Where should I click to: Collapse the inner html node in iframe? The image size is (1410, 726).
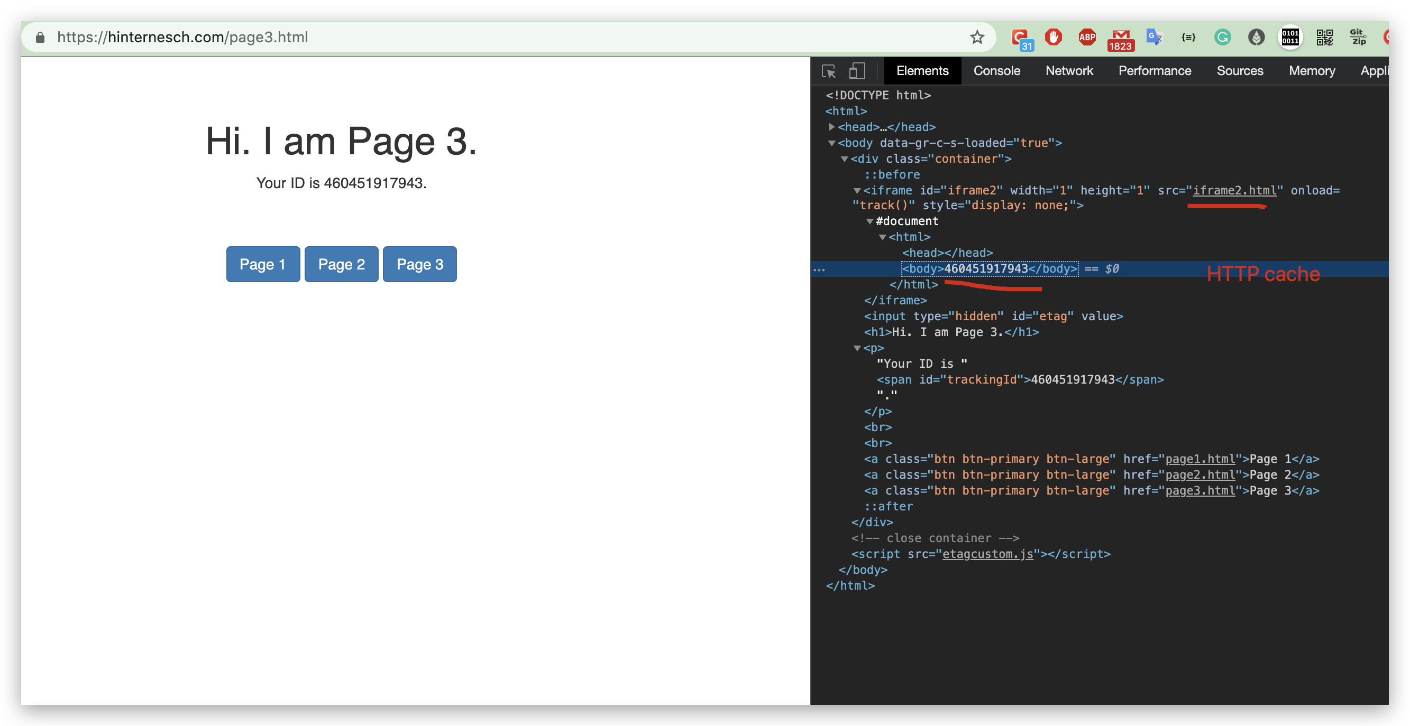point(882,237)
